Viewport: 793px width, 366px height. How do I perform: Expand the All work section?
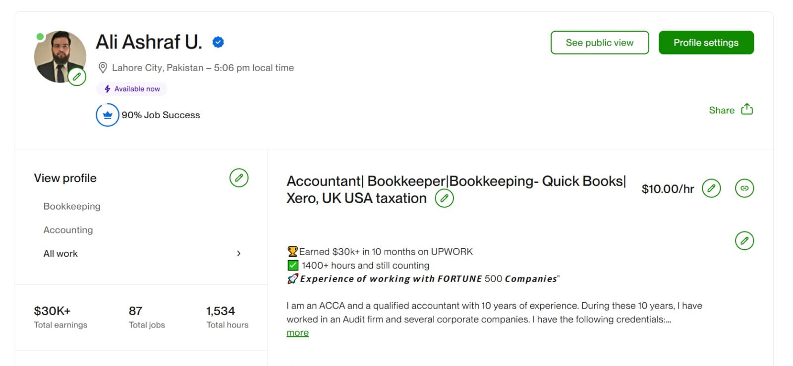click(239, 253)
